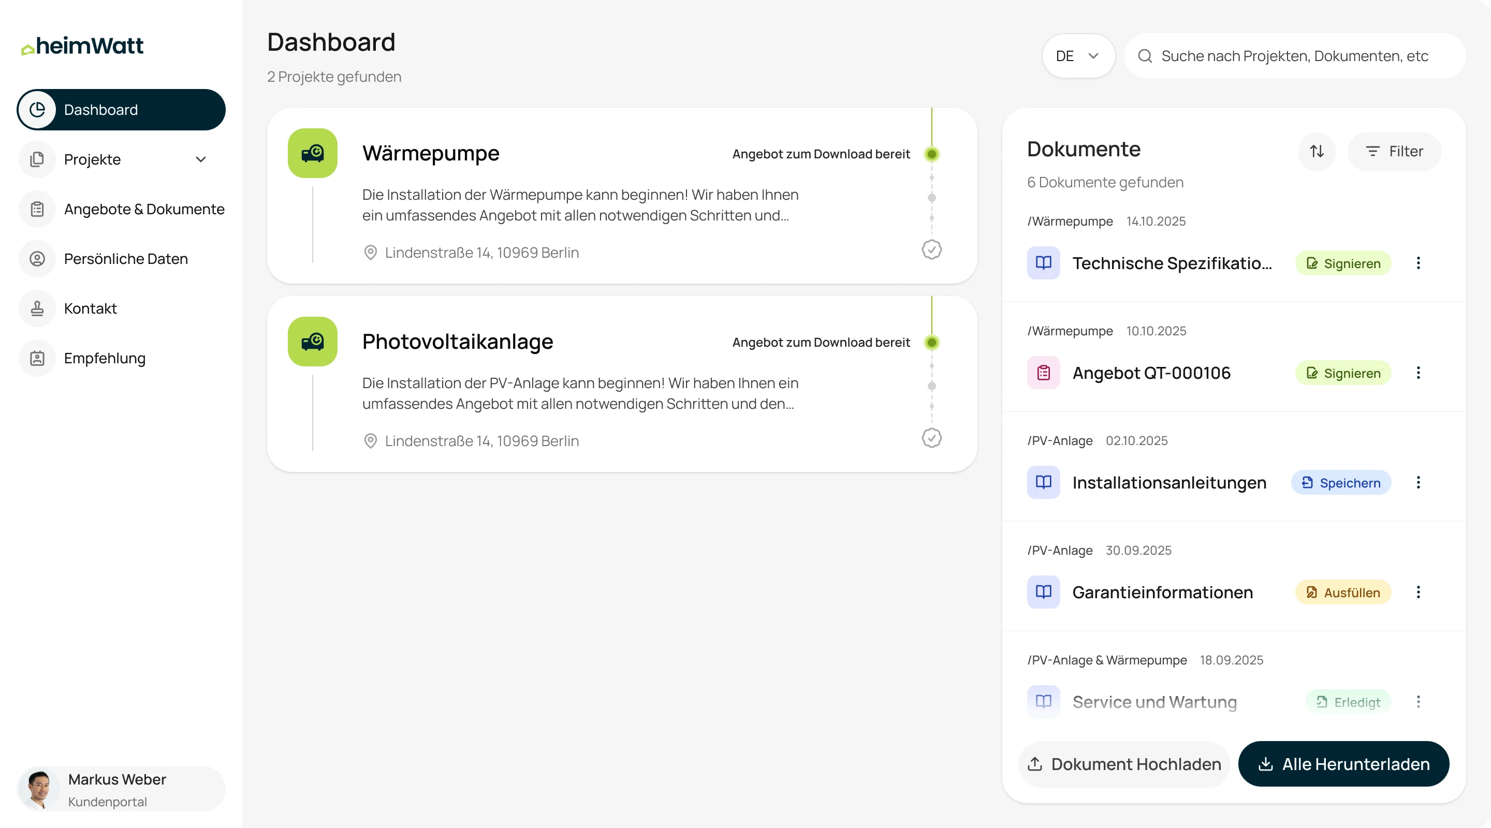Viewport: 1491px width, 828px height.
Task: Open Angebote & Dokumente section
Action: click(121, 209)
